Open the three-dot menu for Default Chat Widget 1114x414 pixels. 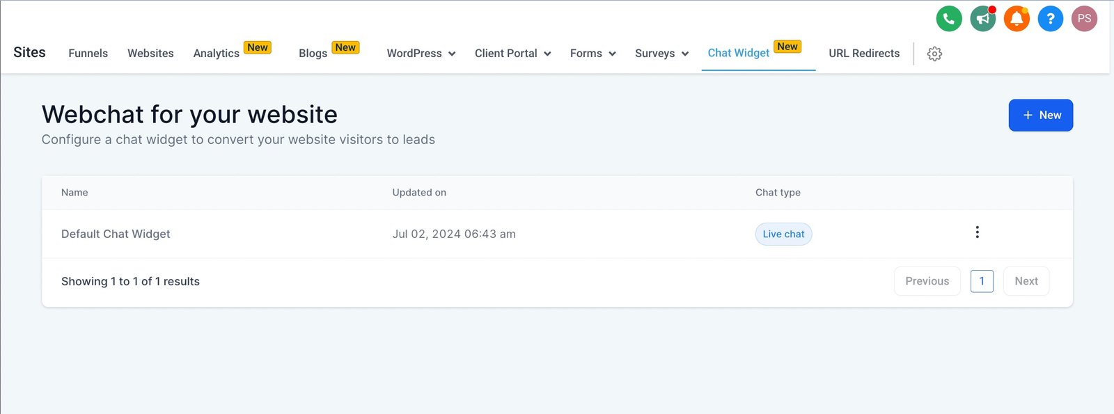(977, 232)
